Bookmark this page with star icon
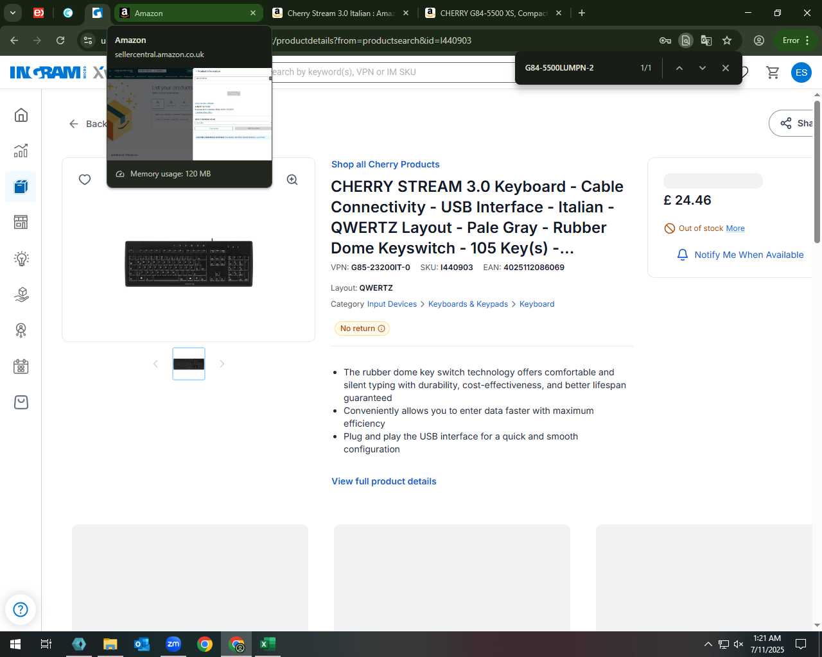822x657 pixels. point(727,40)
